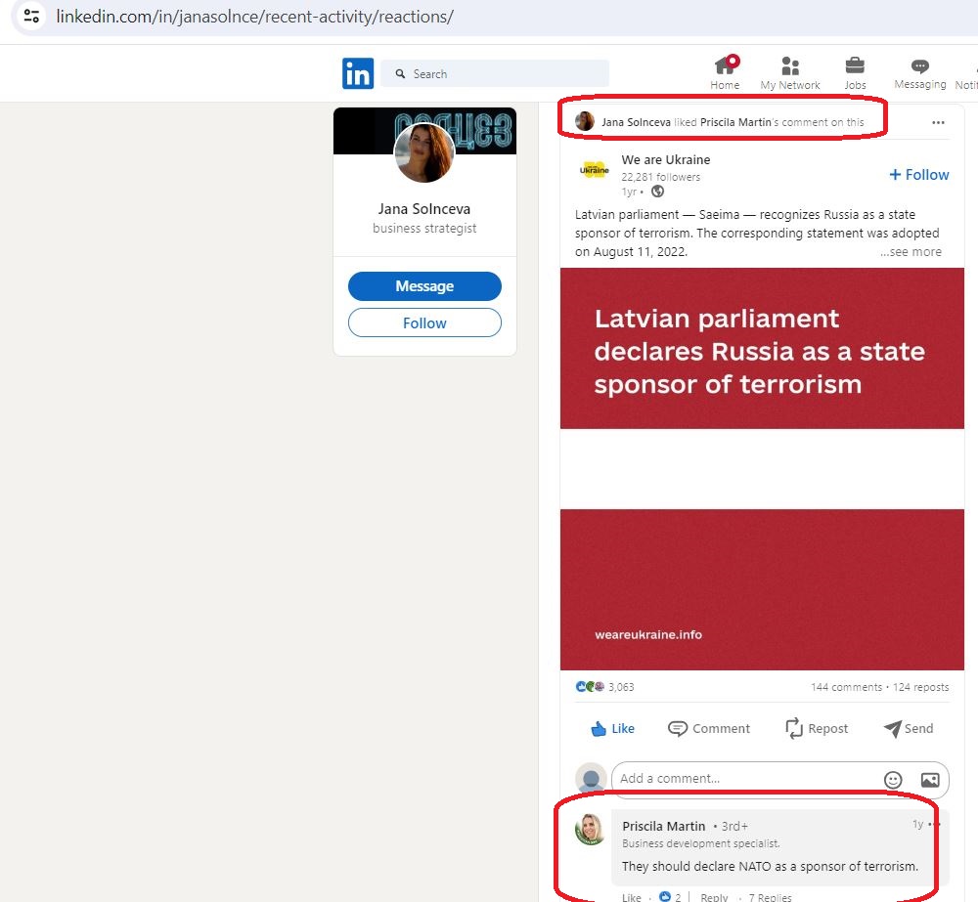
Task: Open the 144 comments link
Action: pos(846,687)
